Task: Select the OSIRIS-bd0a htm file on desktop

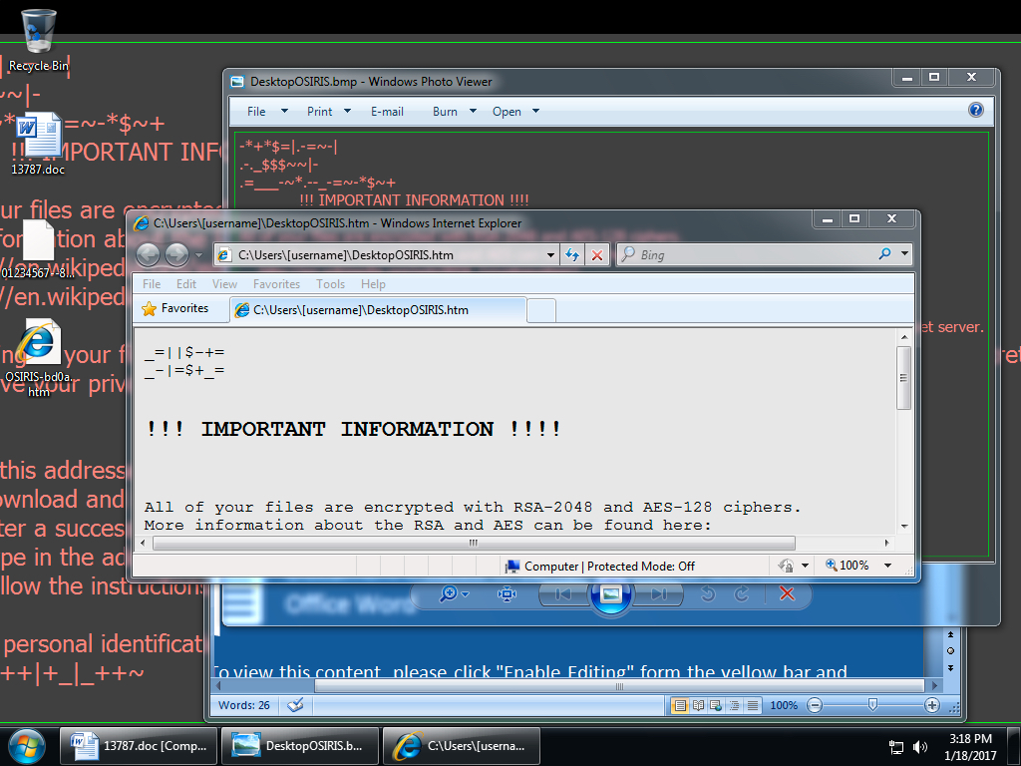Action: [x=39, y=358]
